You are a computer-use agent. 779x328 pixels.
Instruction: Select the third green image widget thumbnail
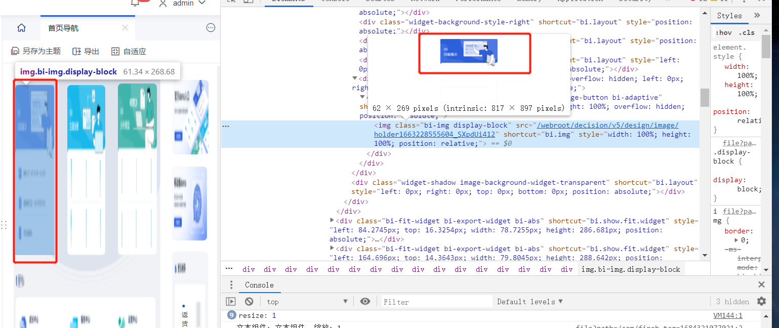(137, 169)
